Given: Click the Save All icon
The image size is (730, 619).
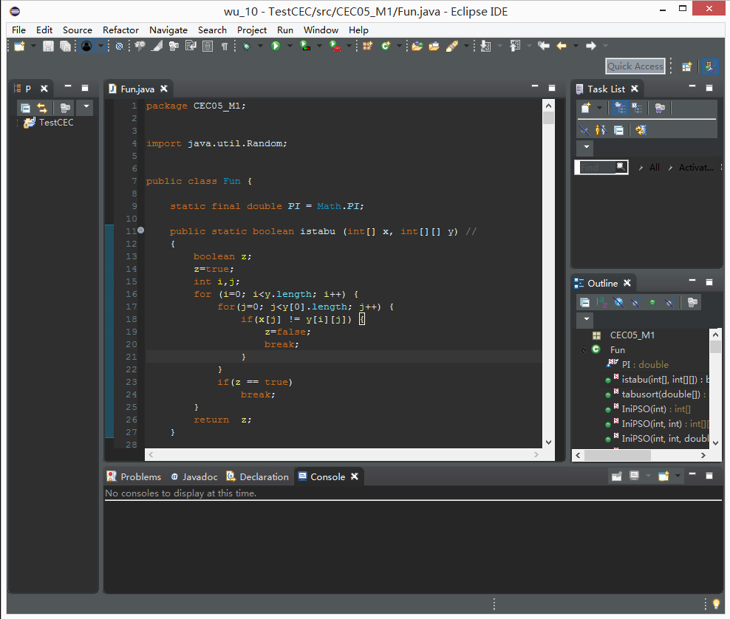Looking at the screenshot, I should coord(65,46).
